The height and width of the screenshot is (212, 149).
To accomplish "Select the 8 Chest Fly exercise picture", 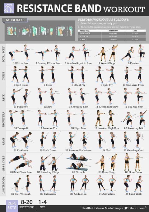I will (78, 75).
